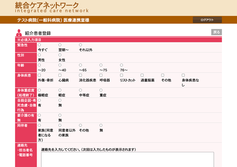This screenshot has height=167, width=237.
Task: Select 家族(同意者になる方) companion option
Action: (39, 125)
